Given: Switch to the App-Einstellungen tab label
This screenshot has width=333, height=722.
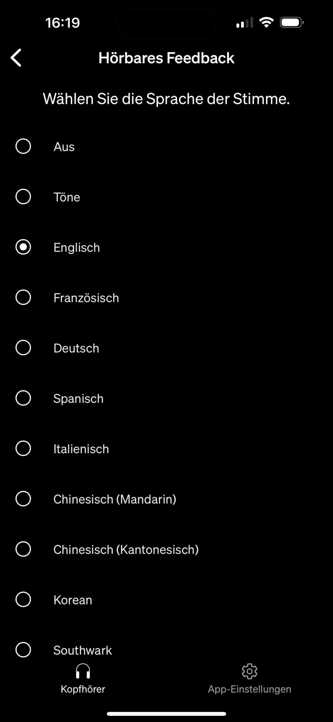Looking at the screenshot, I should (250, 689).
